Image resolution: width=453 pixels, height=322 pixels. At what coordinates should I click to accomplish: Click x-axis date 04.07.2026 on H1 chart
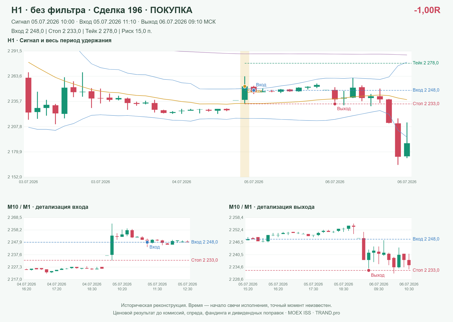point(181,182)
